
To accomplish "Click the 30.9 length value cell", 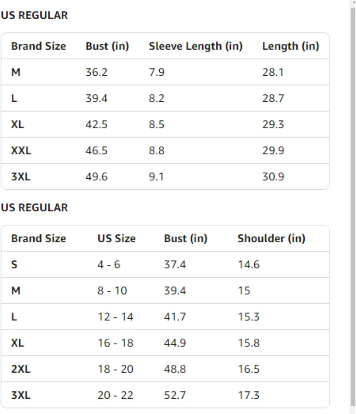I will coord(273,177).
